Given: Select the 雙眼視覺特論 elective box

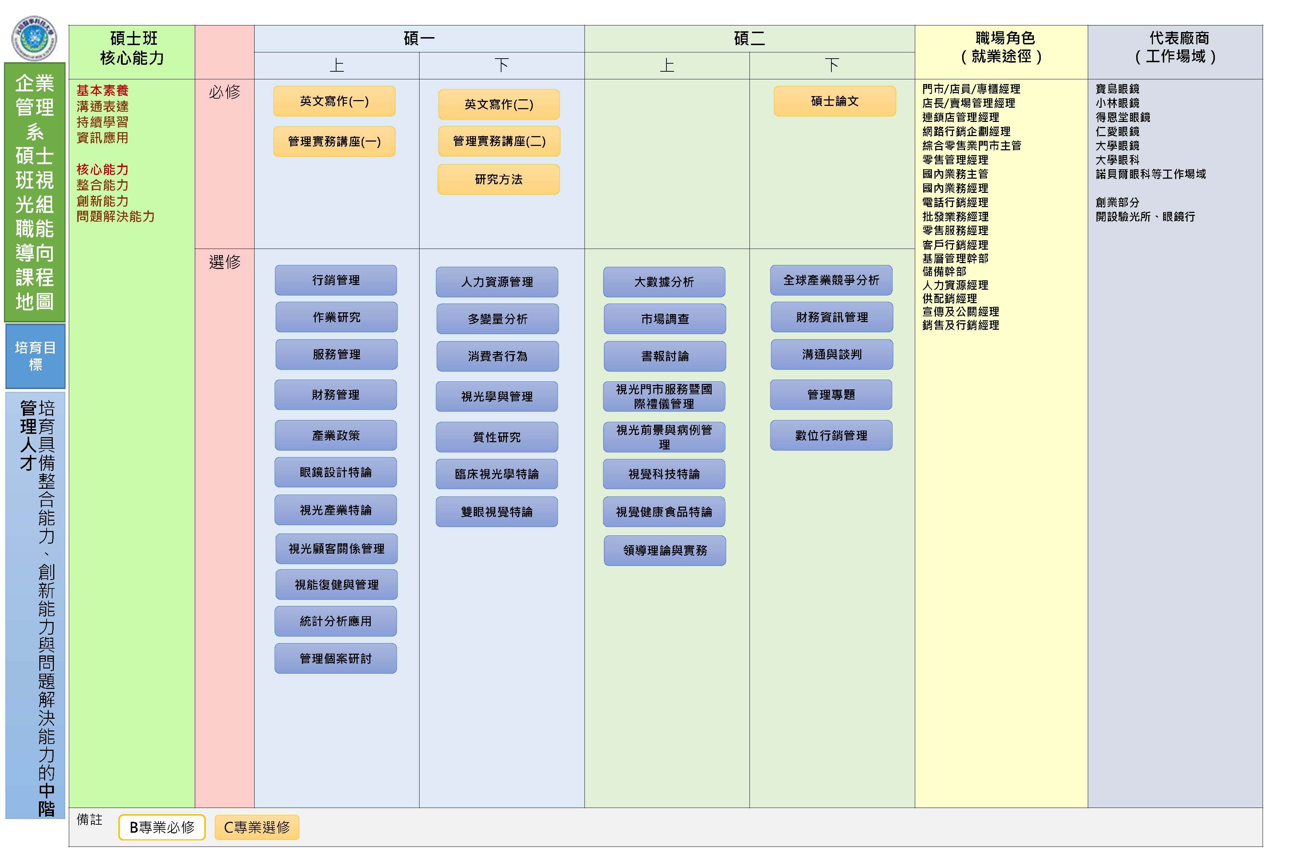Looking at the screenshot, I should 497,512.
